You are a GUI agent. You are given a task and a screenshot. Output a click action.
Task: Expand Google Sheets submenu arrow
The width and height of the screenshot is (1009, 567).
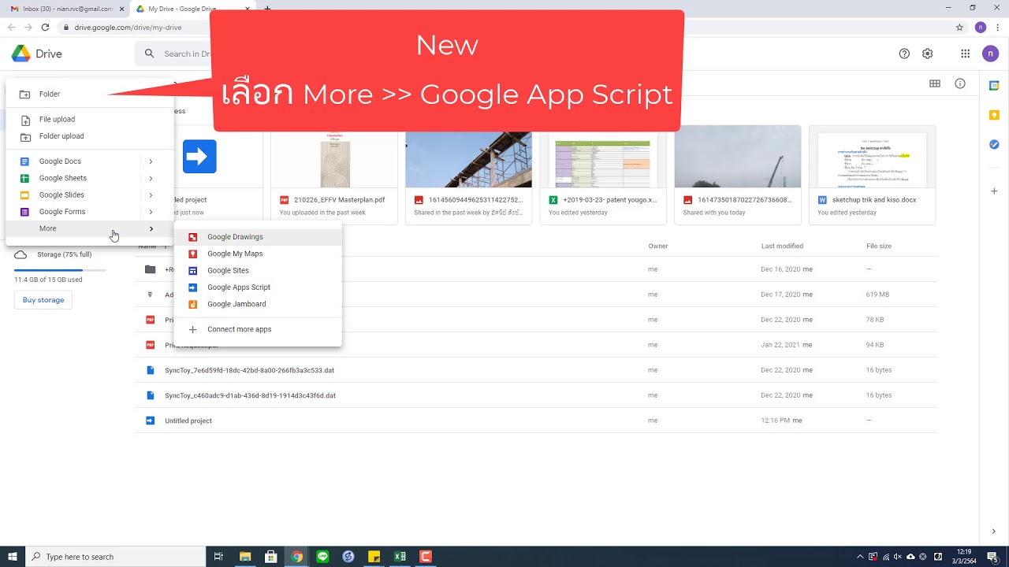(151, 178)
